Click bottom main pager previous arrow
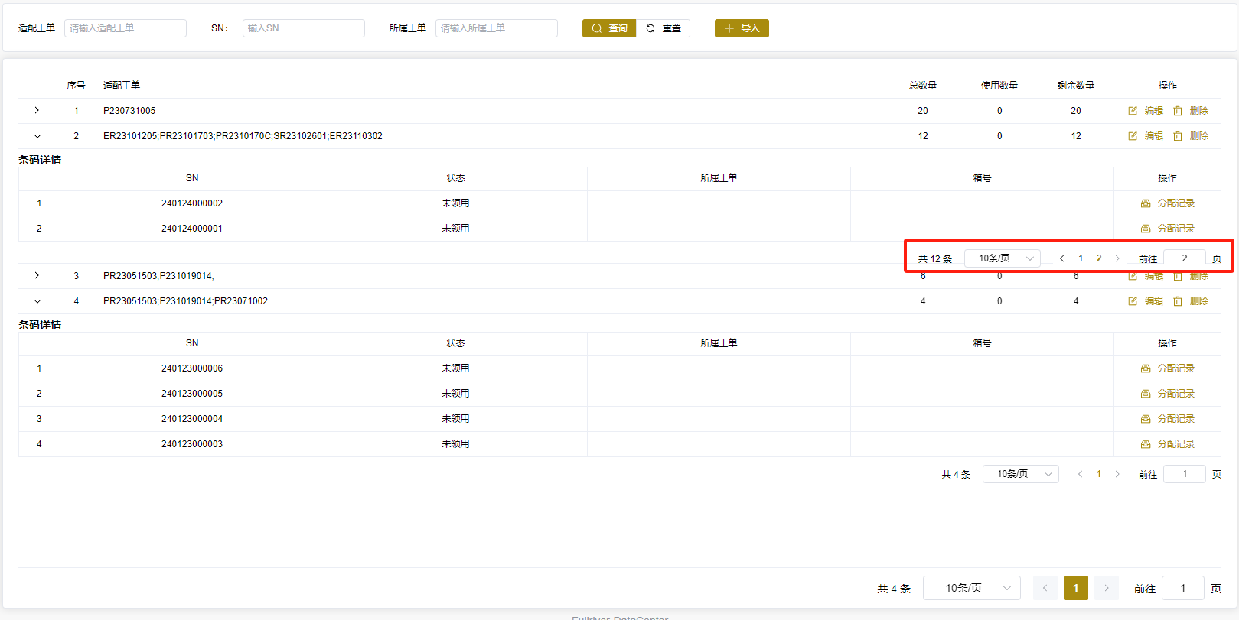Viewport: 1239px width, 620px height. pos(1045,588)
